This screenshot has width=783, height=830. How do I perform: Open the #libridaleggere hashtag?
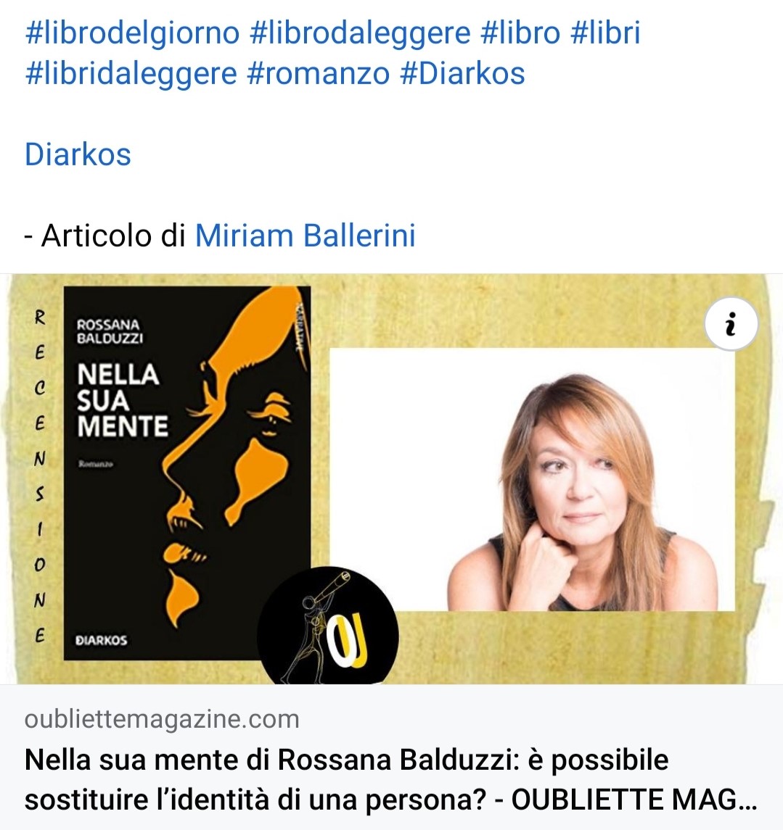tap(131, 74)
